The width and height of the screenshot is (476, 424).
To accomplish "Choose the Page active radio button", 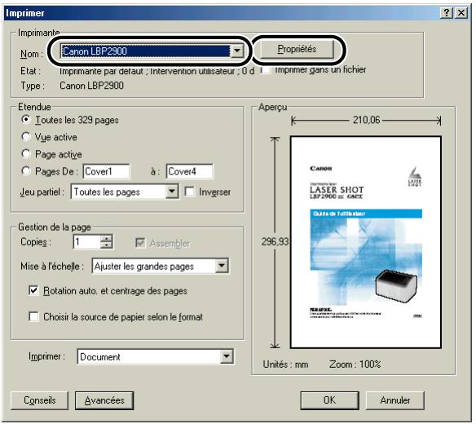I will point(26,154).
